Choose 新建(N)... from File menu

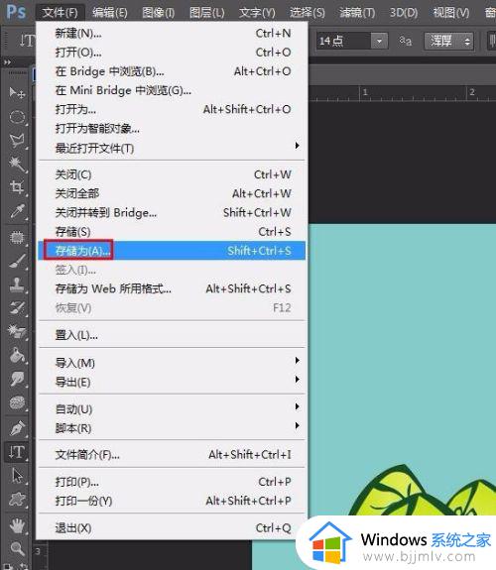pos(172,34)
